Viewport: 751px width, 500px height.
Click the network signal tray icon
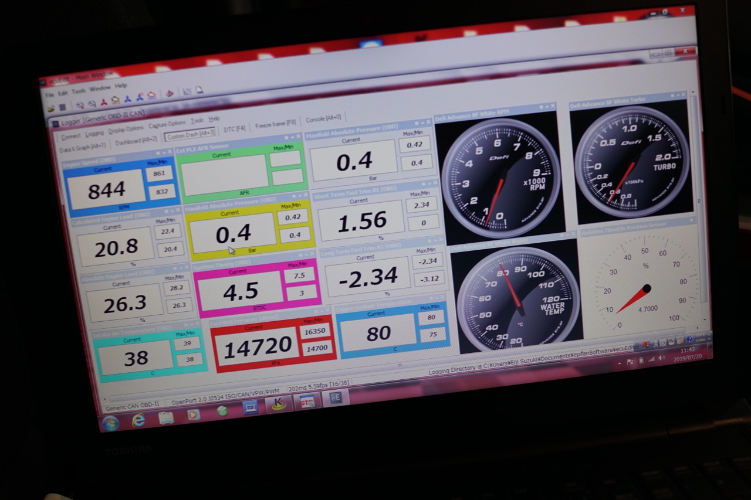(651, 359)
